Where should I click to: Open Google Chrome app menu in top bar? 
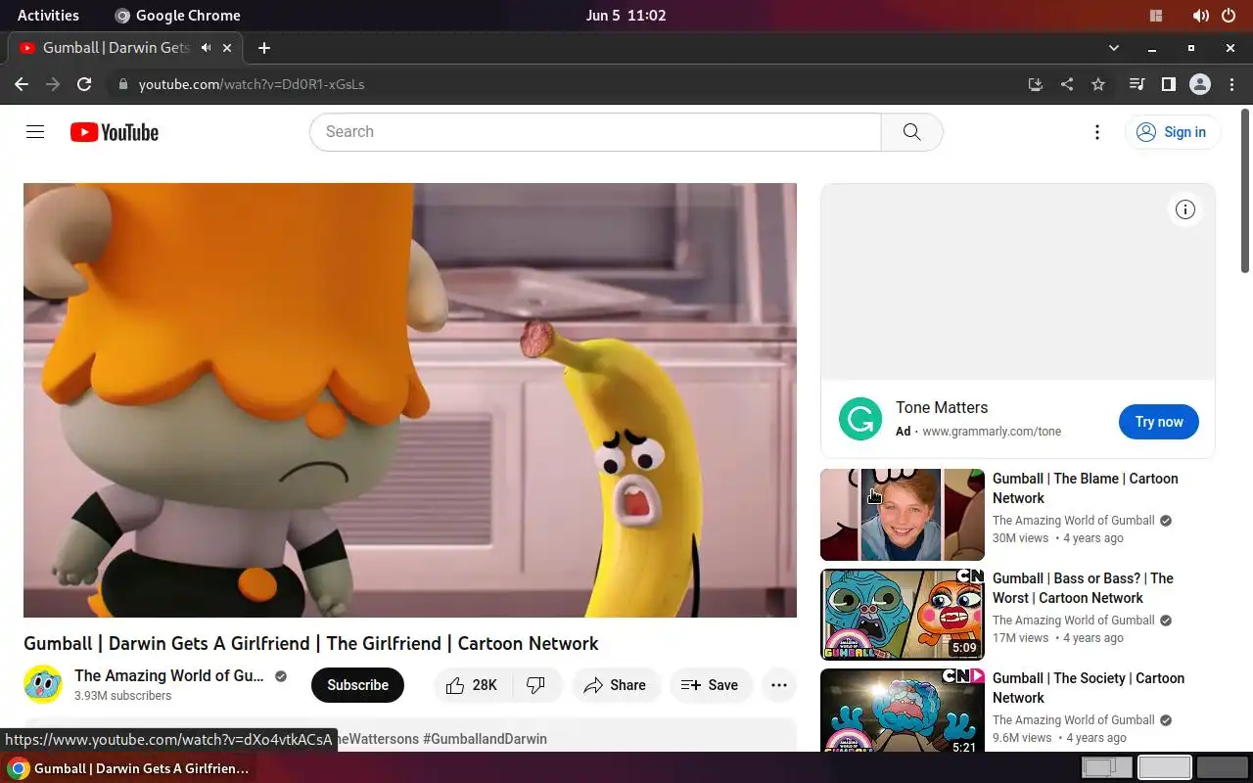(x=177, y=16)
